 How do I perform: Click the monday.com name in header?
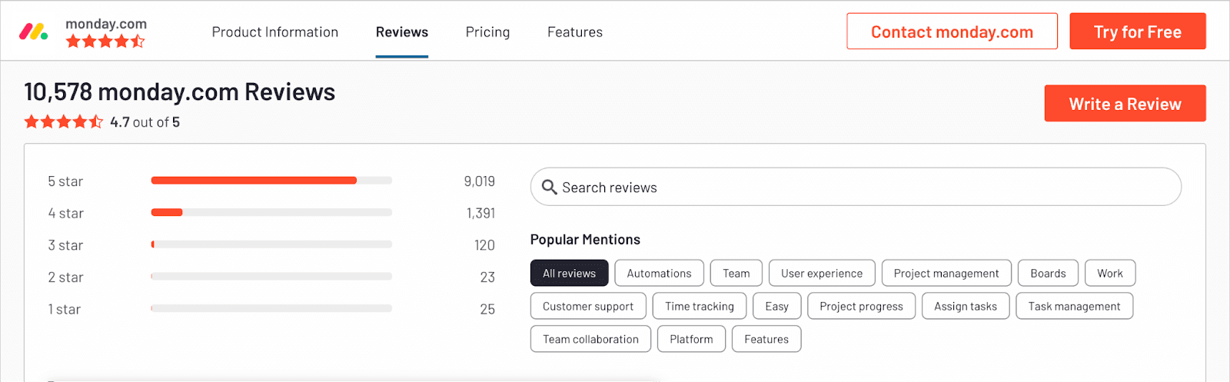[106, 24]
